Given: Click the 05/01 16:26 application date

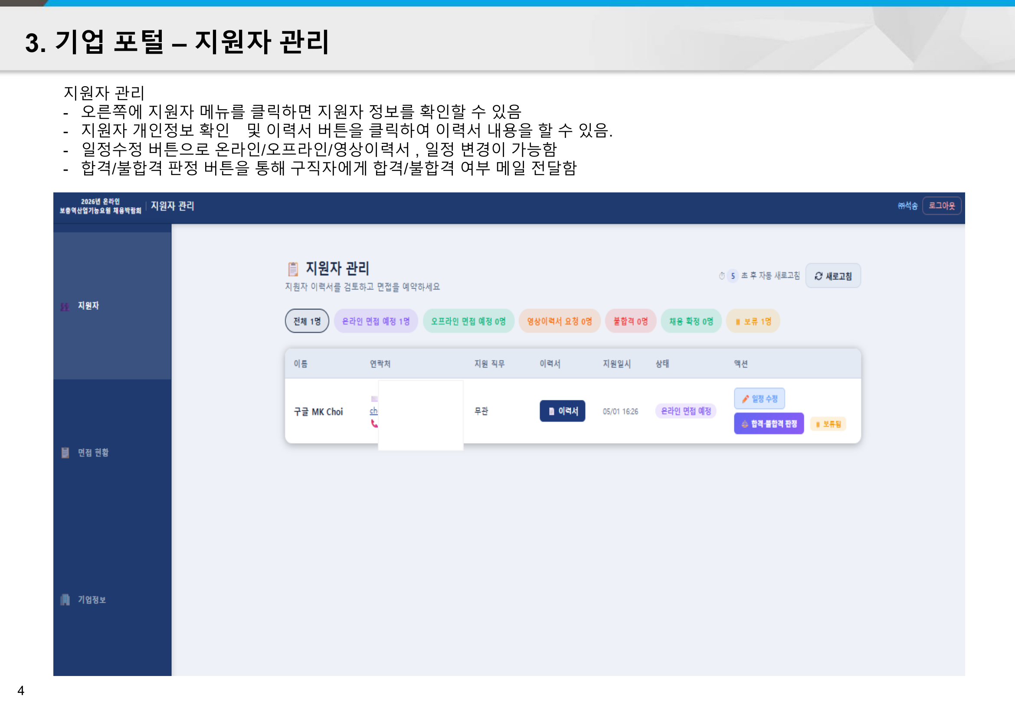Looking at the screenshot, I should tap(620, 411).
